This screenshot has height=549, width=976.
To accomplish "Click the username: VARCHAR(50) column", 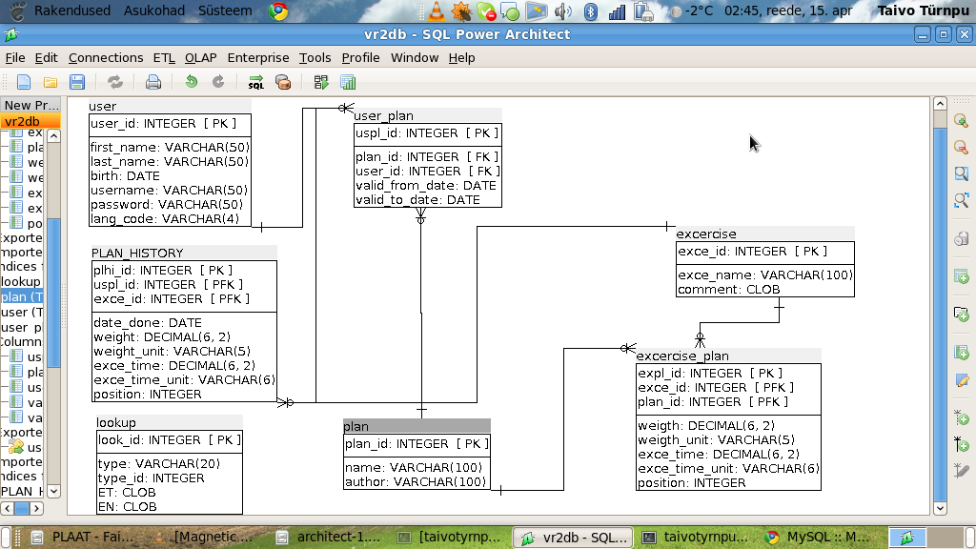I will pos(170,191).
